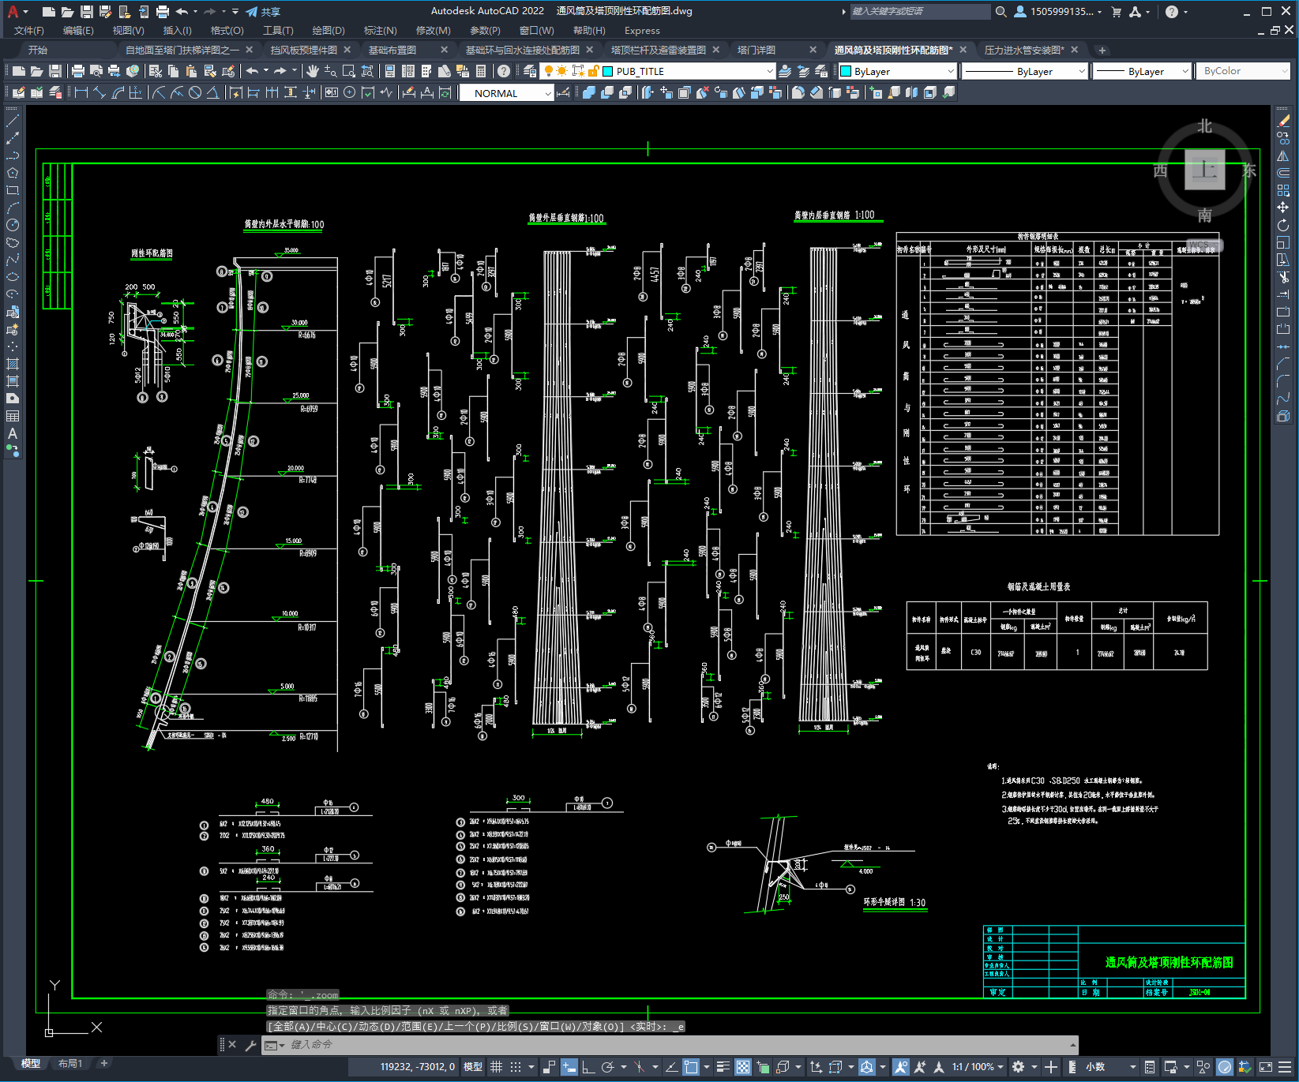Click the keyword search input field
Image resolution: width=1299 pixels, height=1082 pixels.
tap(920, 12)
